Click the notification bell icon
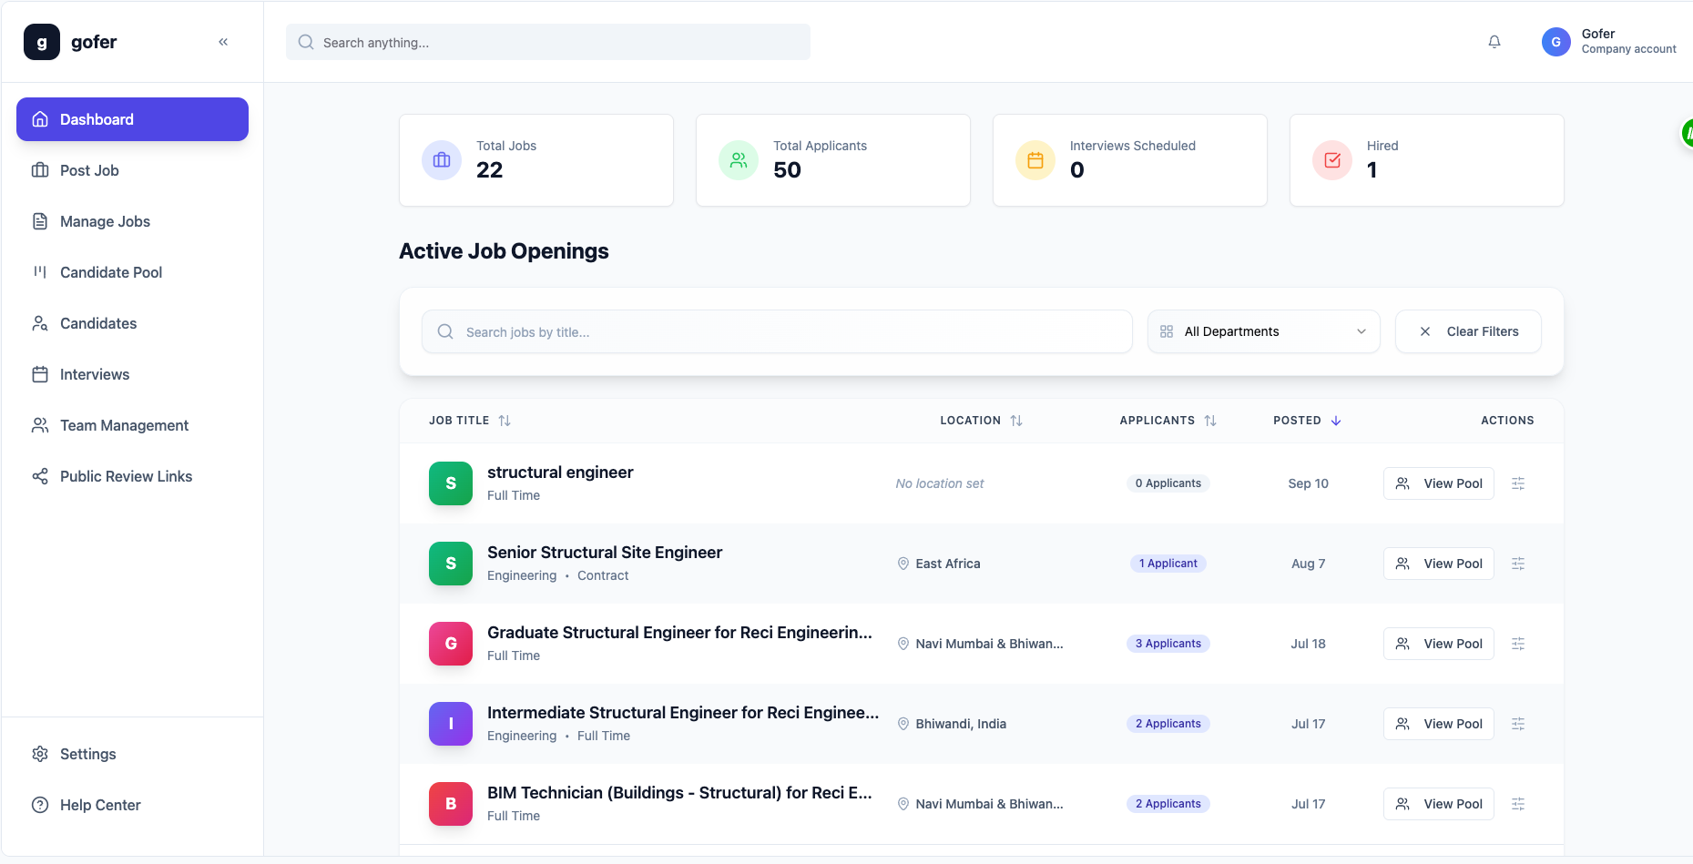This screenshot has height=864, width=1693. pos(1494,42)
